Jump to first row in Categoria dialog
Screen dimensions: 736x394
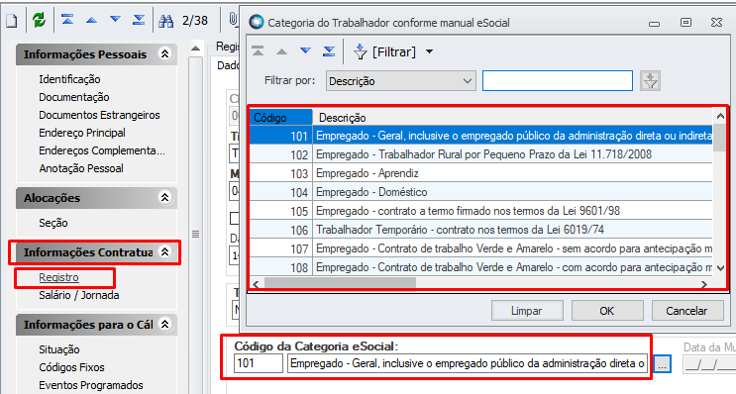point(258,51)
